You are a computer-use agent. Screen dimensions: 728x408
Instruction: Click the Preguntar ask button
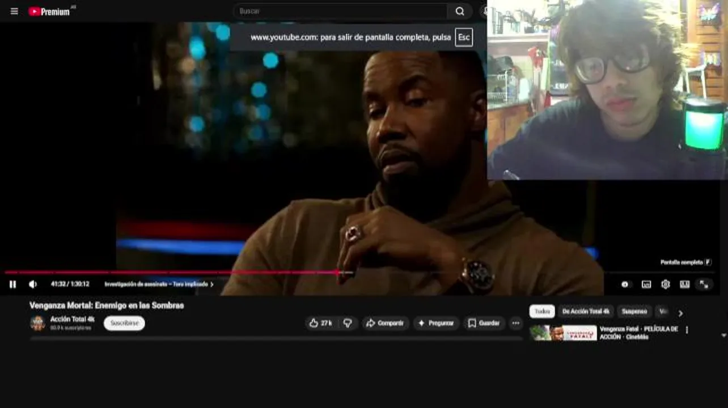point(436,323)
